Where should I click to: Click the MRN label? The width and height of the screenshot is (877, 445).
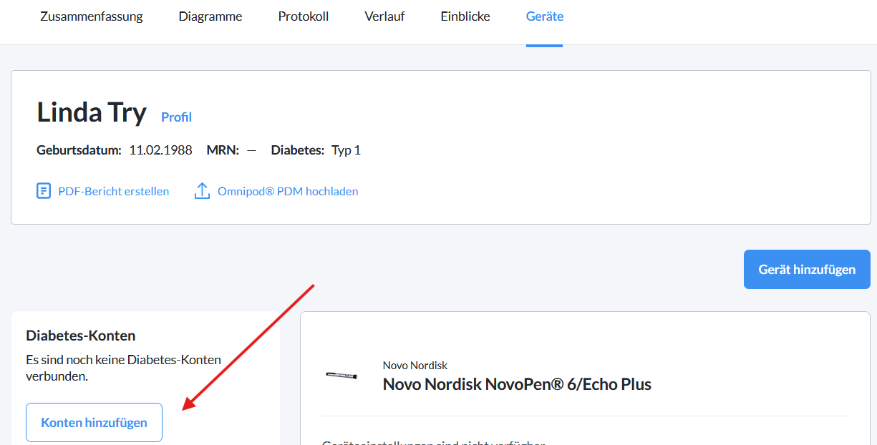tap(223, 150)
